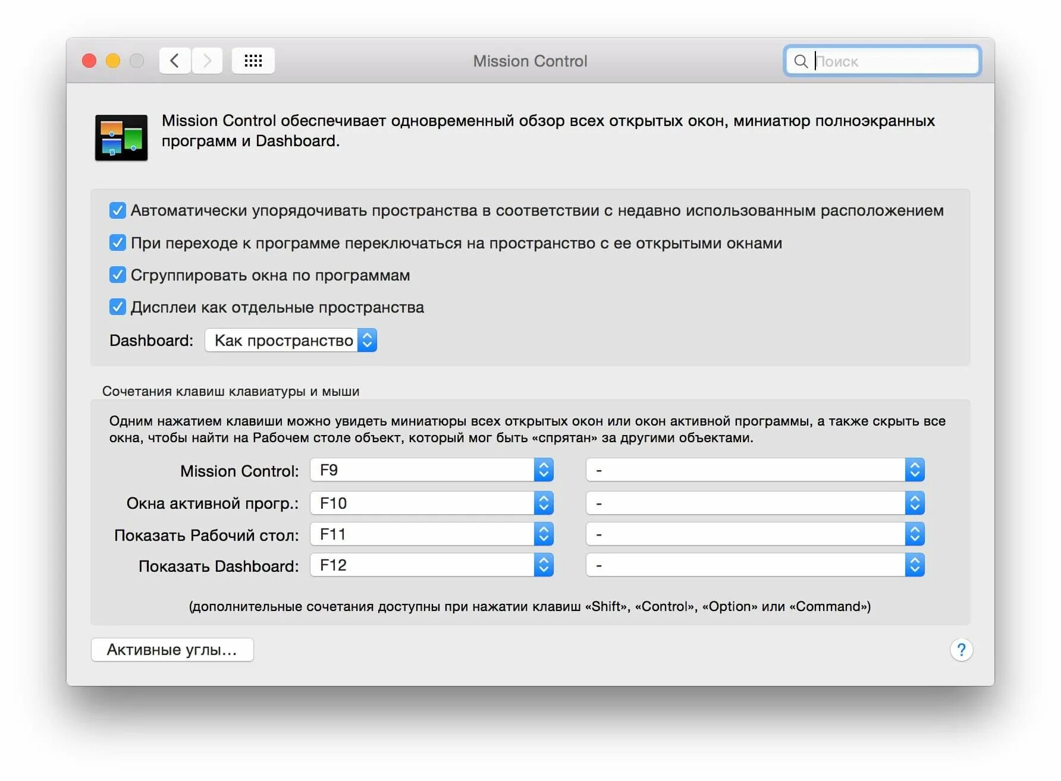Open help with the question mark button
This screenshot has height=781, width=1061.
[x=961, y=650]
